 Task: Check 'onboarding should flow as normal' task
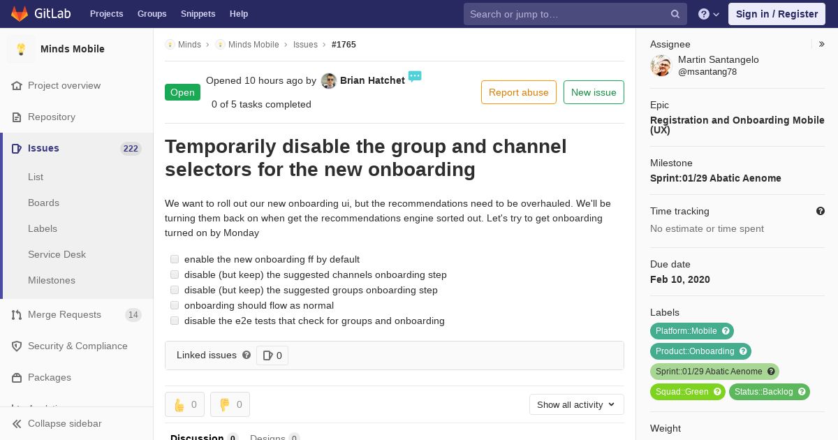click(175, 305)
